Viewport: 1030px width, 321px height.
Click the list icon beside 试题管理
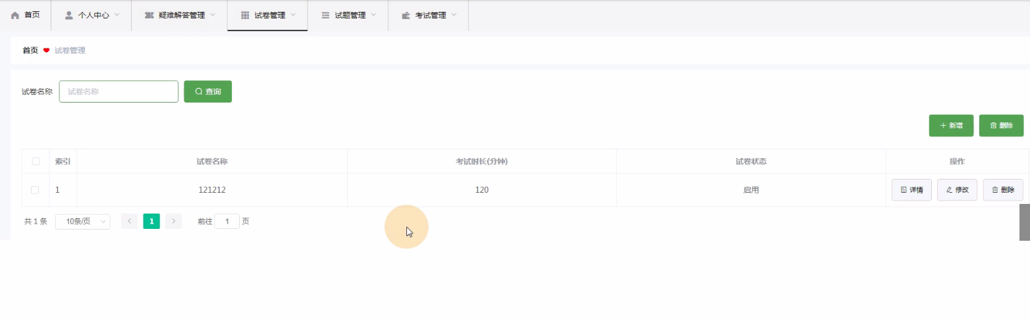pos(325,15)
